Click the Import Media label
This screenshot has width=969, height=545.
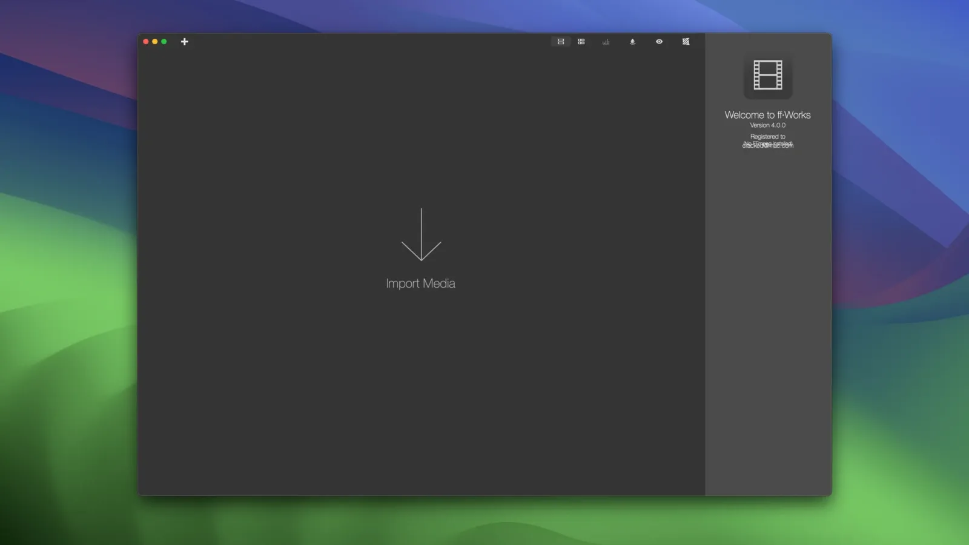pyautogui.click(x=420, y=283)
